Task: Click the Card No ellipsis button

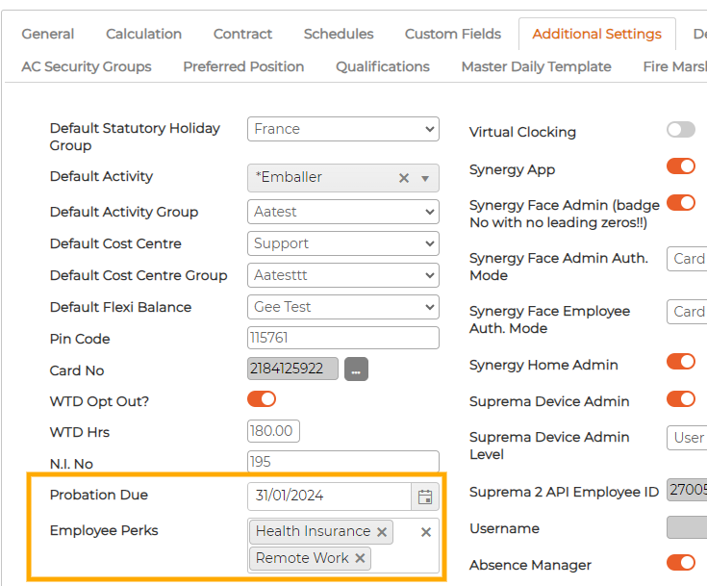Action: [356, 369]
